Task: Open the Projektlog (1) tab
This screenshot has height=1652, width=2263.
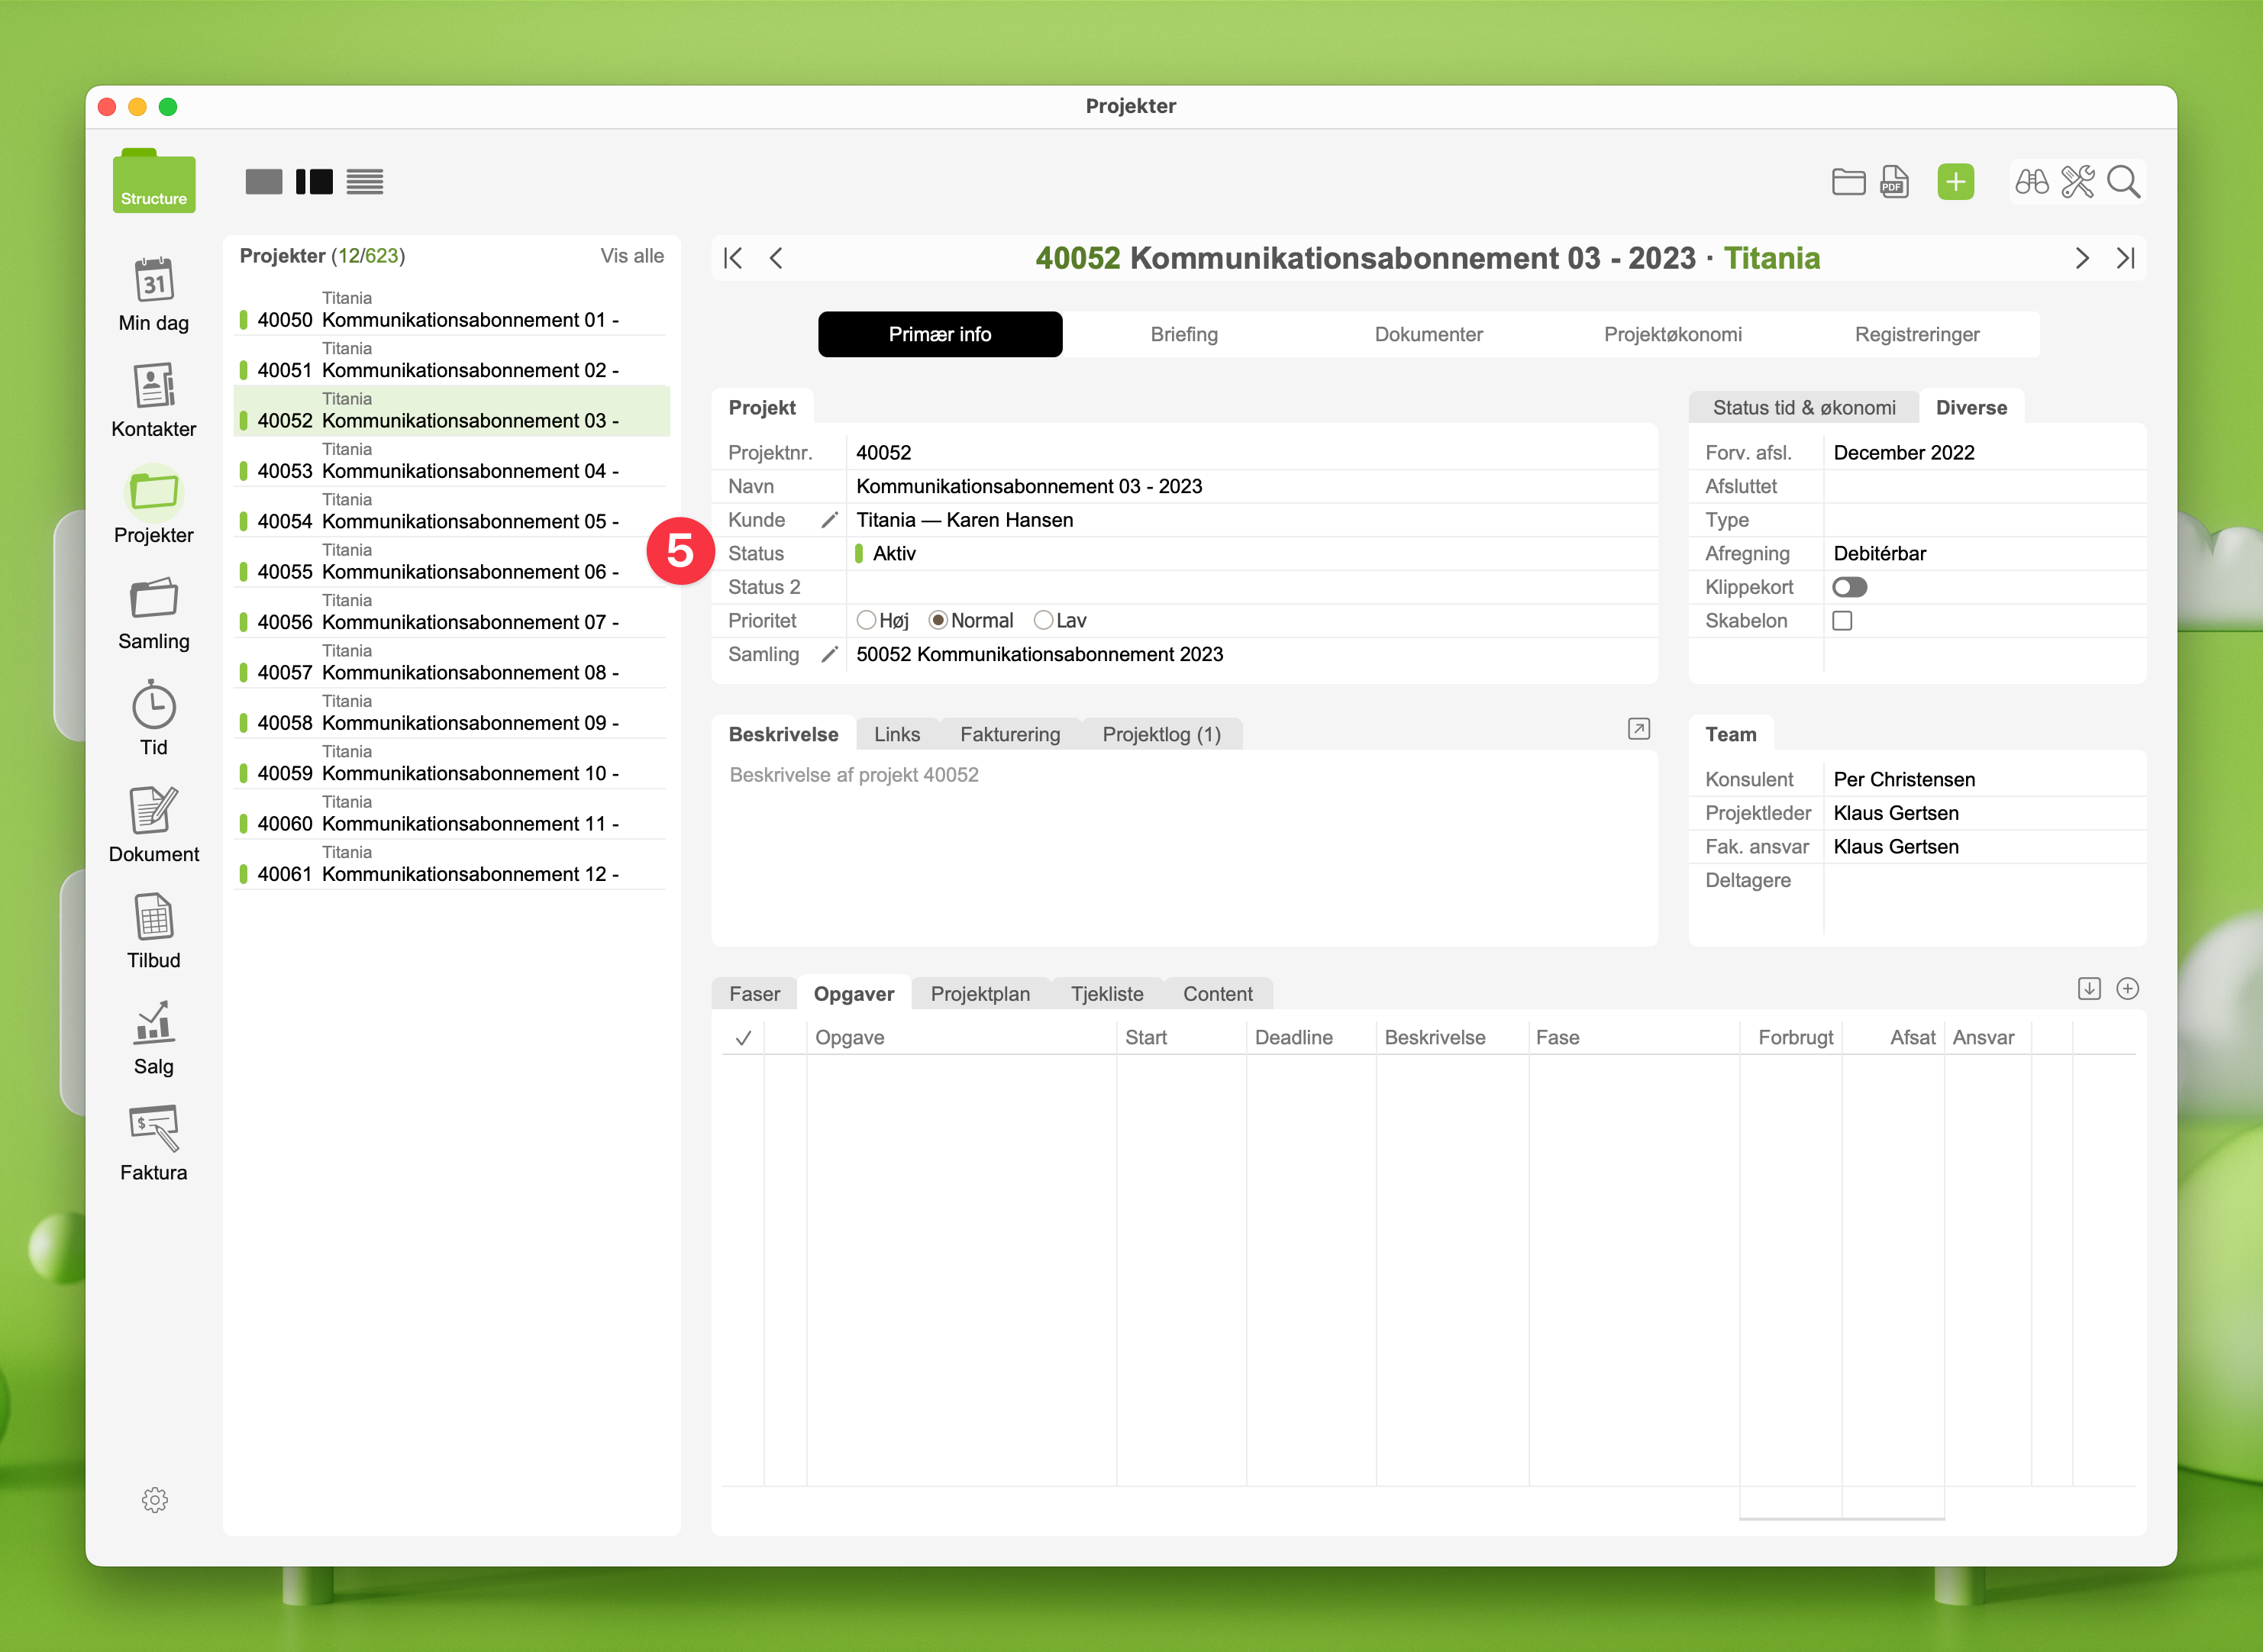Action: coord(1161,735)
